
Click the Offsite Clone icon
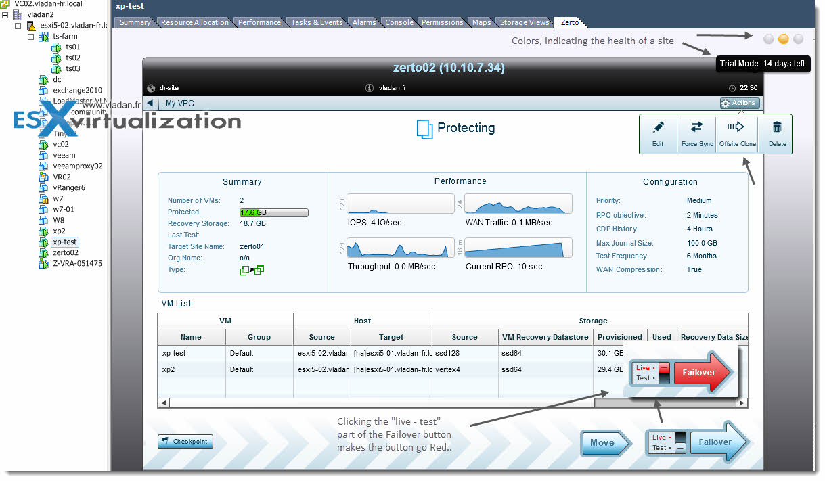(736, 127)
